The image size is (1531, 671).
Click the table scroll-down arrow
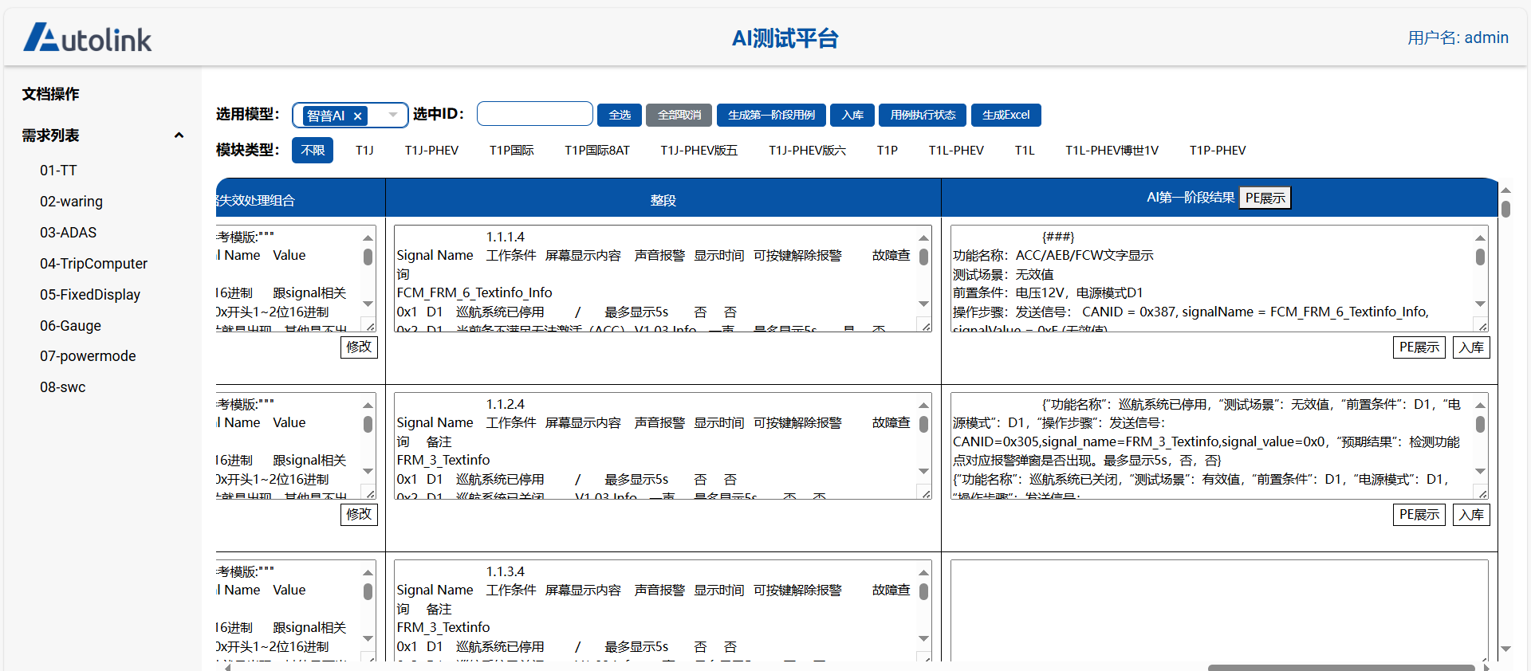tap(1505, 649)
